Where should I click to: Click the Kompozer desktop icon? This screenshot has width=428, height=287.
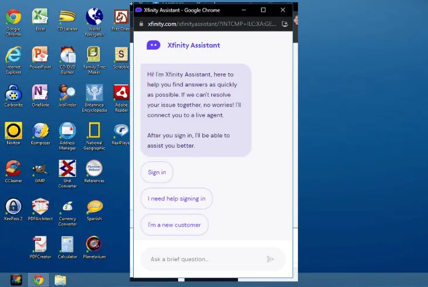[40, 134]
